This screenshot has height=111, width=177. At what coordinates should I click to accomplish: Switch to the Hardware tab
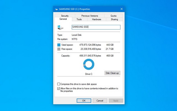coord(97,19)
